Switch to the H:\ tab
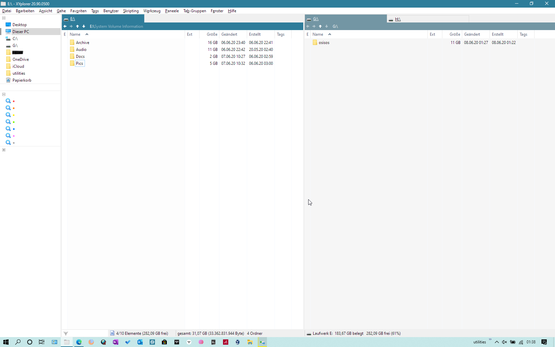Screen dimensions: 555x347 398,19
